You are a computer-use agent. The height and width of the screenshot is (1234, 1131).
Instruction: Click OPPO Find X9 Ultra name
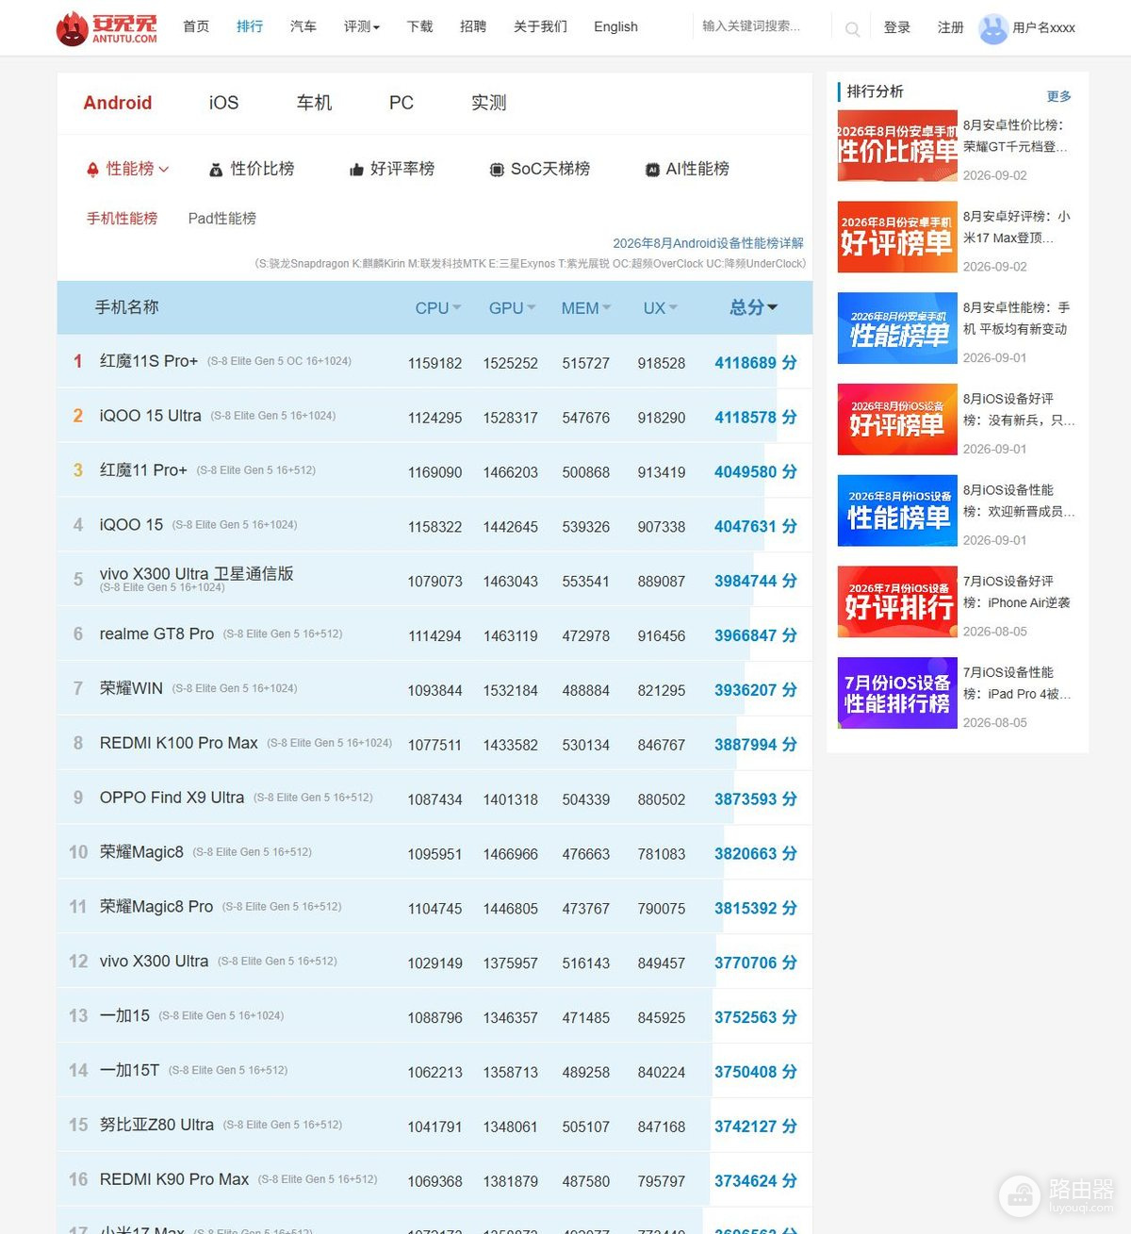(x=172, y=798)
